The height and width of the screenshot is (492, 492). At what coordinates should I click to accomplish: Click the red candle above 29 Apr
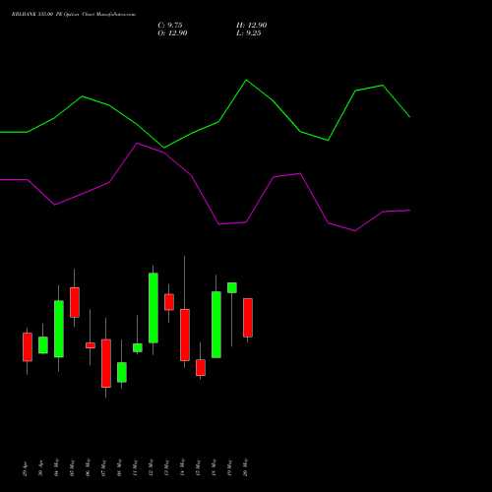click(x=28, y=347)
